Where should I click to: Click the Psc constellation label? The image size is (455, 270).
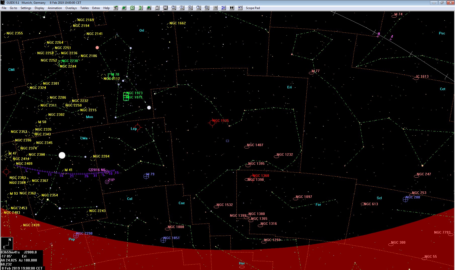click(442, 33)
